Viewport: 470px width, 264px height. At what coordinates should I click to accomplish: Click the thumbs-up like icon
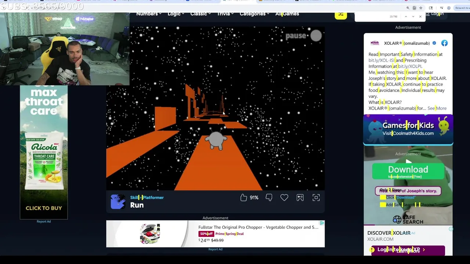[244, 198]
